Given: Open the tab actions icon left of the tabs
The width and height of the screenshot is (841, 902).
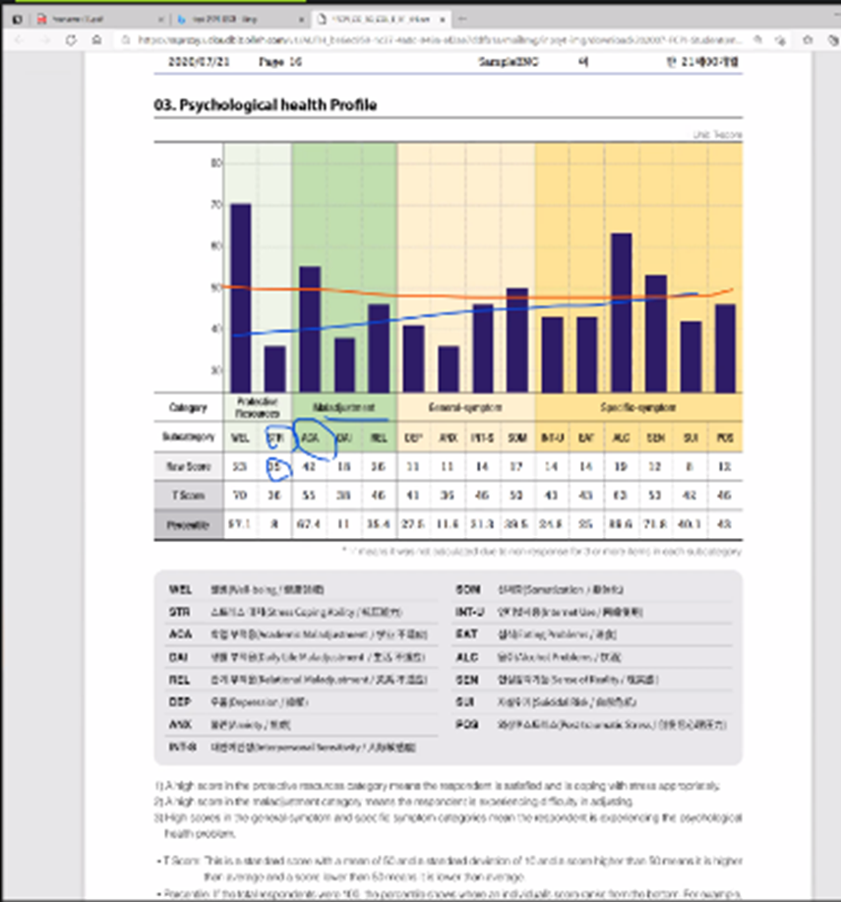Looking at the screenshot, I should [18, 20].
